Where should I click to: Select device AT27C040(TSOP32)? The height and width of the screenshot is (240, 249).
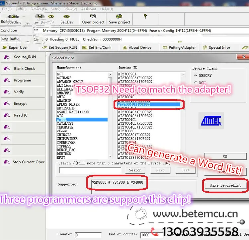pyautogui.click(x=149, y=104)
